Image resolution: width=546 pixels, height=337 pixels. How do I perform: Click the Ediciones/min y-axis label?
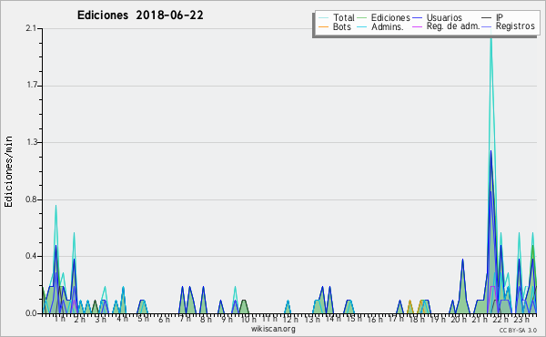(8, 172)
